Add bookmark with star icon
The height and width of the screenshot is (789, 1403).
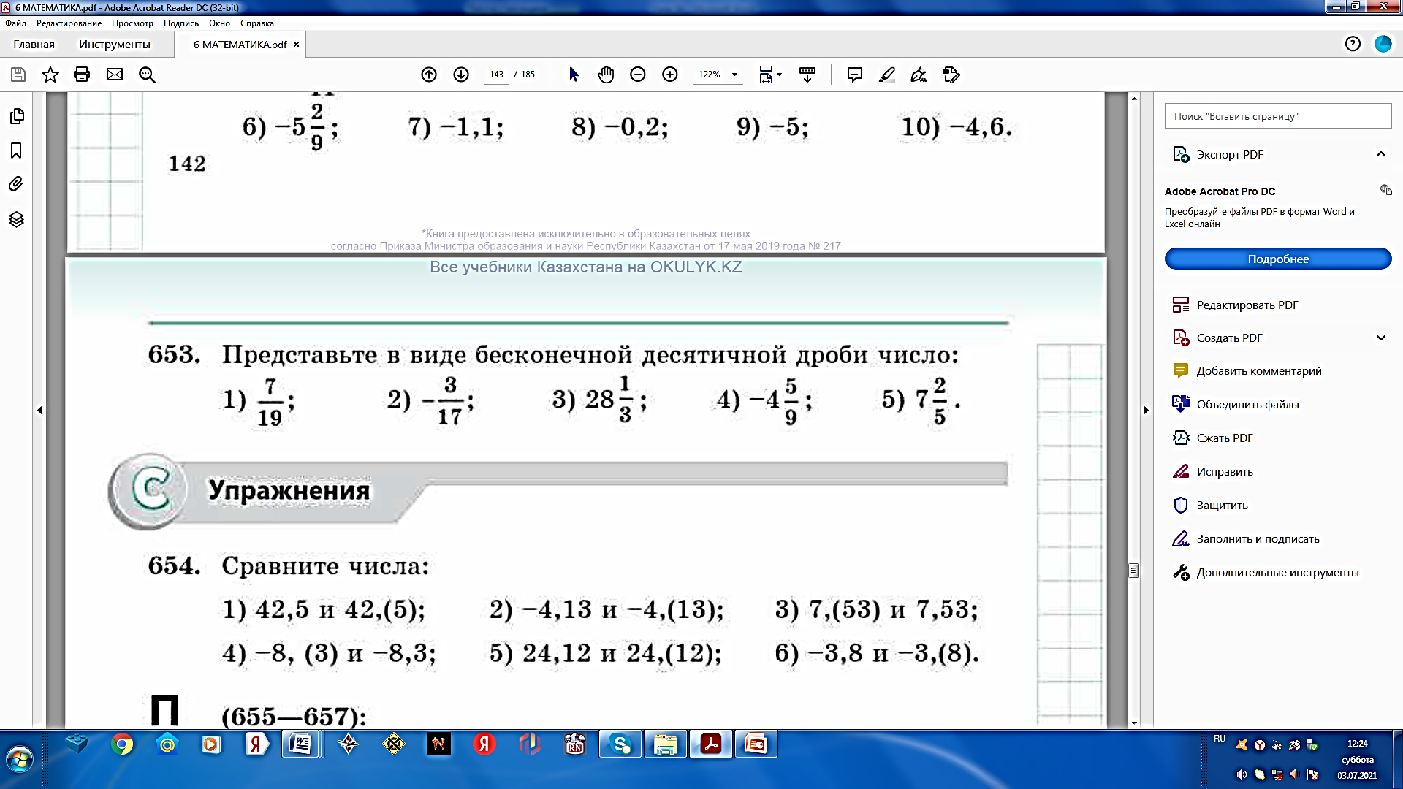coord(50,75)
